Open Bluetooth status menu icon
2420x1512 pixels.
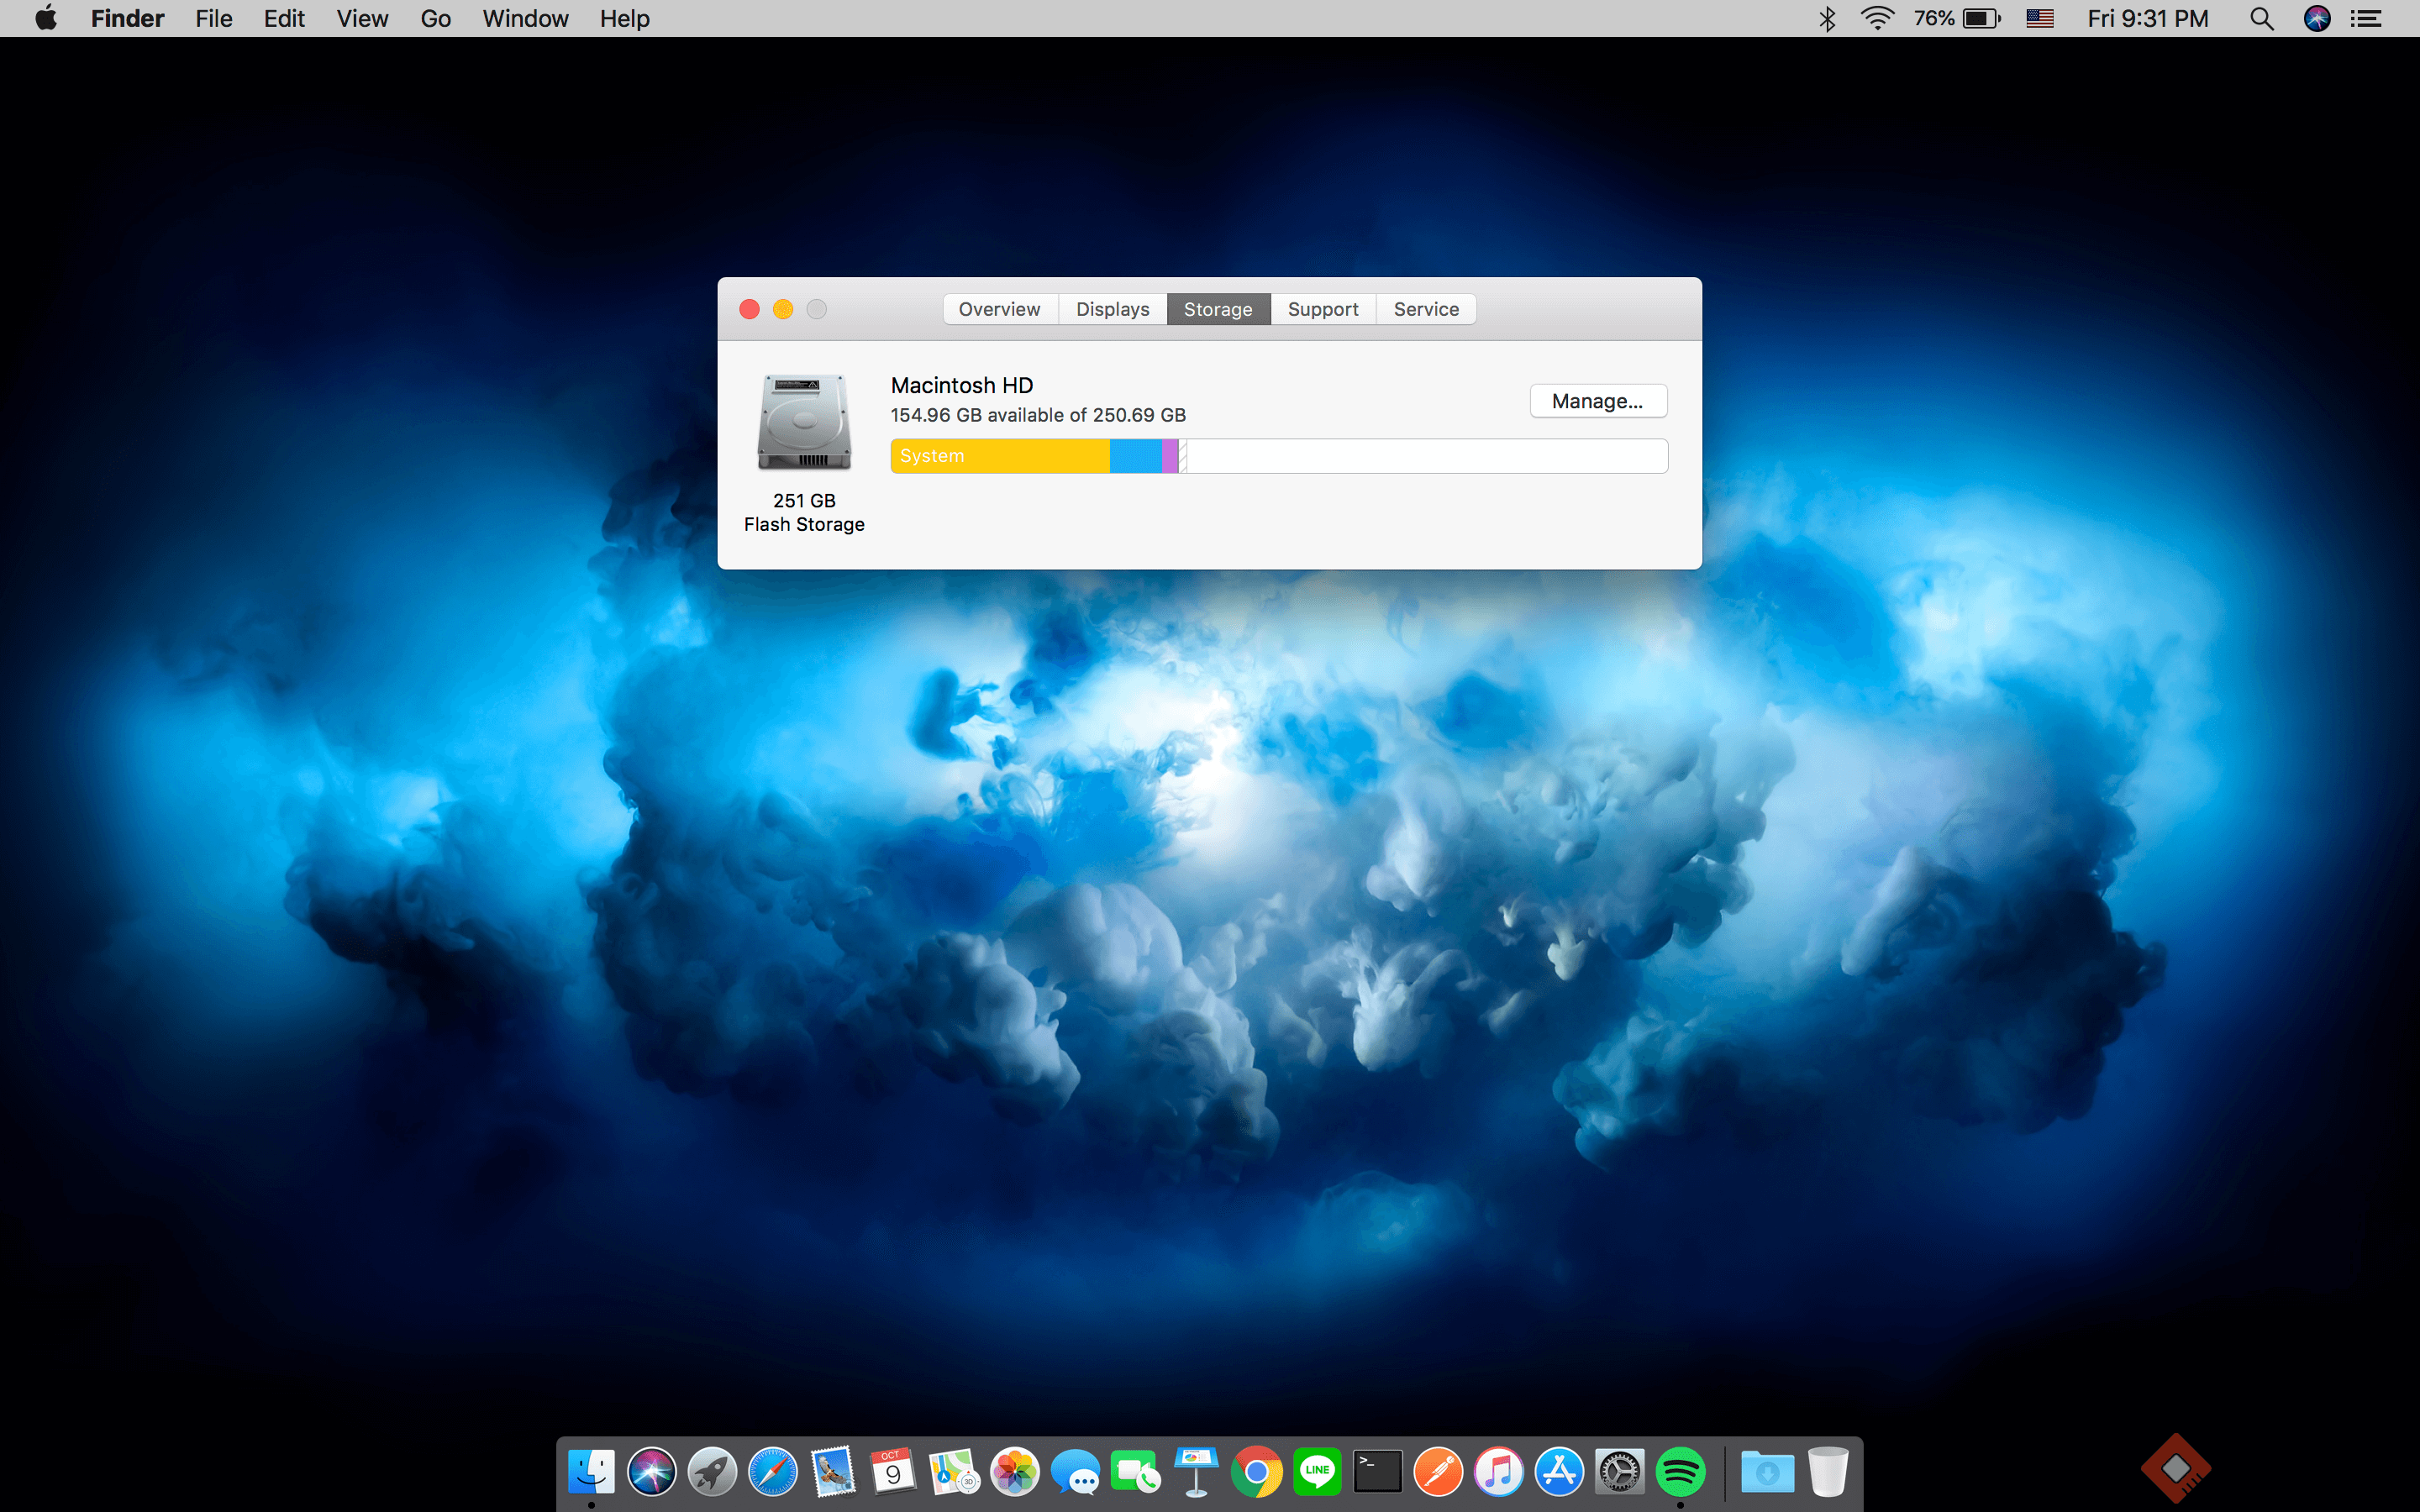coord(1827,19)
